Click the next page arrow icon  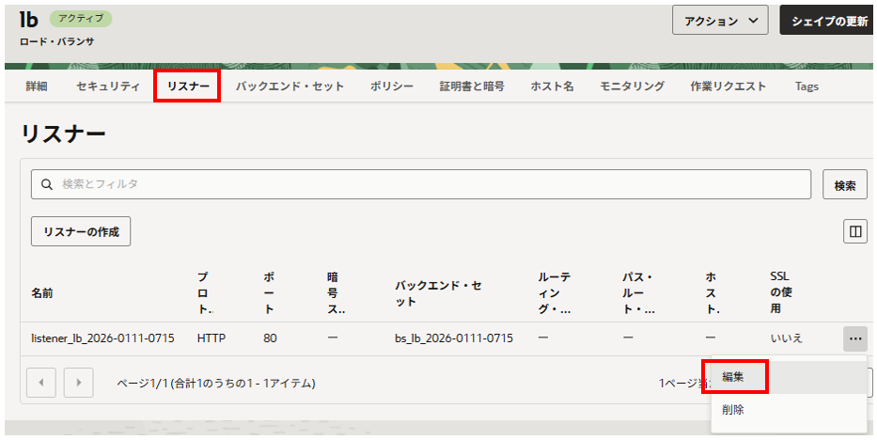(x=79, y=383)
